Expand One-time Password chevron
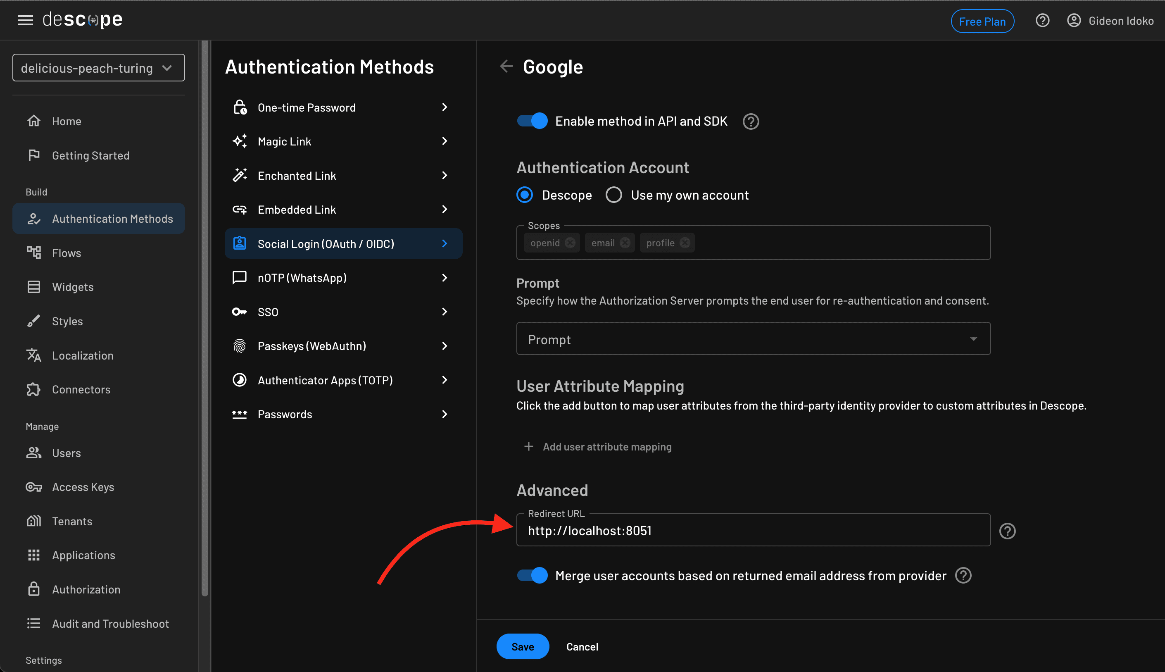1165x672 pixels. click(444, 107)
